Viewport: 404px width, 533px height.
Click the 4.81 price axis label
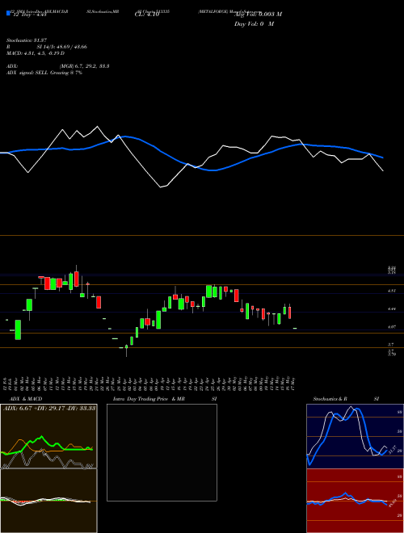coord(391,291)
